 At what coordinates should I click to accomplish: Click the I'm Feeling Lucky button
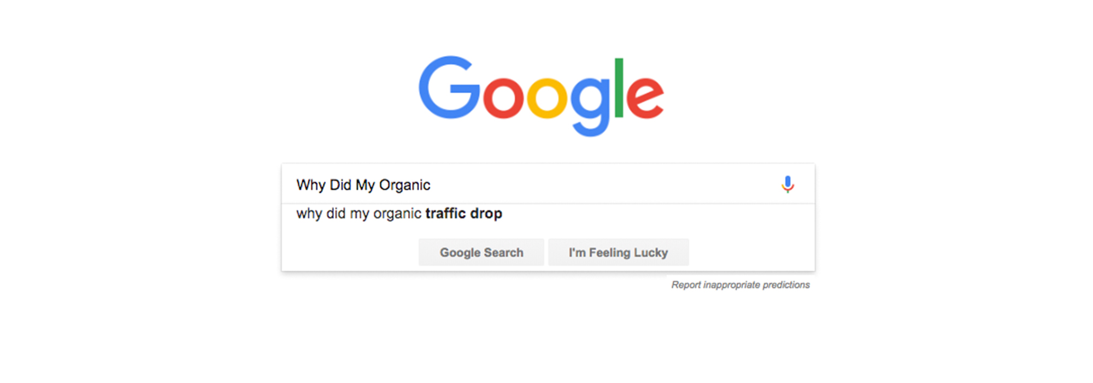point(618,252)
